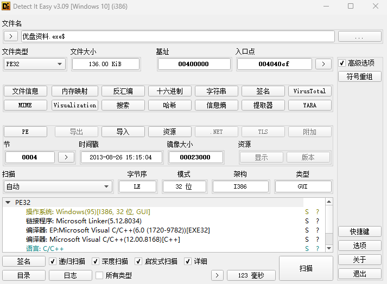The width and height of the screenshot is (387, 284).
Task: Click the arrow button beside the file name
Action: [11, 36]
